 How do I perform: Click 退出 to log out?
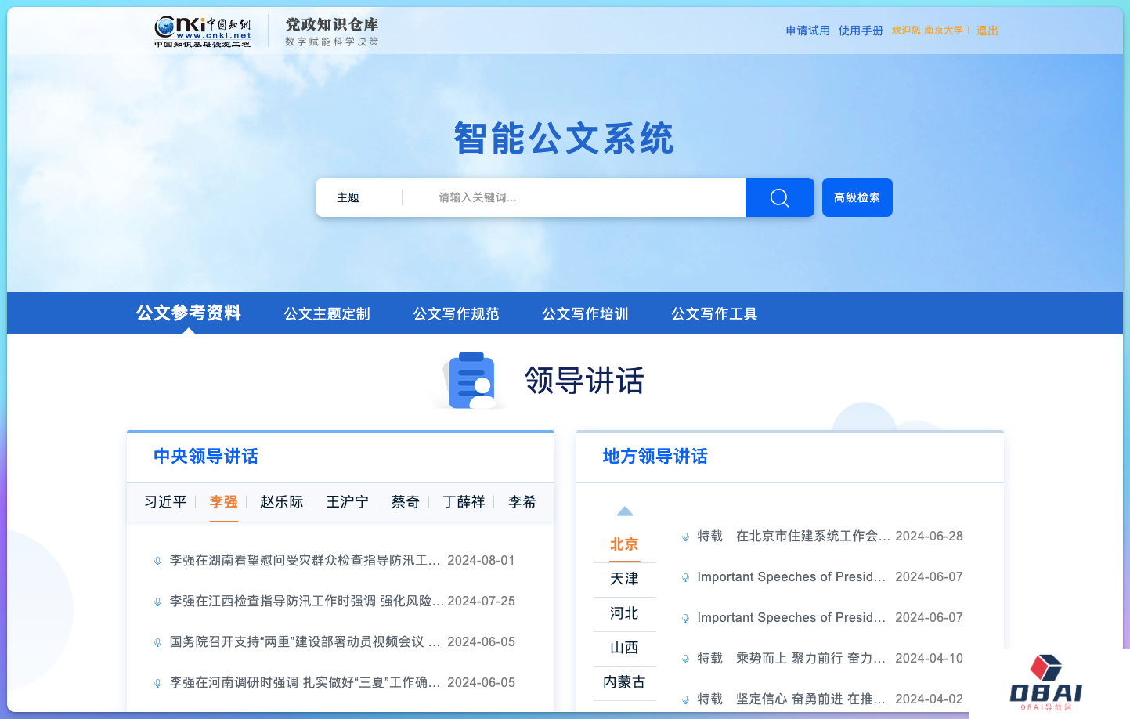[986, 31]
